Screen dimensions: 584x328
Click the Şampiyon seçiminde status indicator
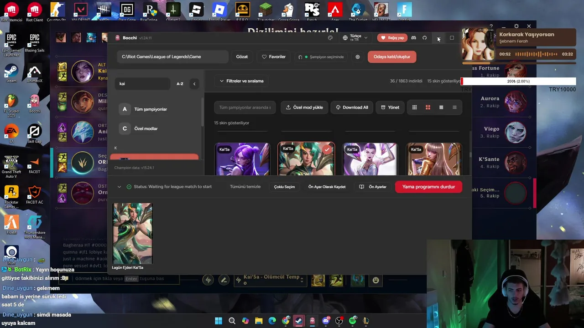tap(321, 57)
